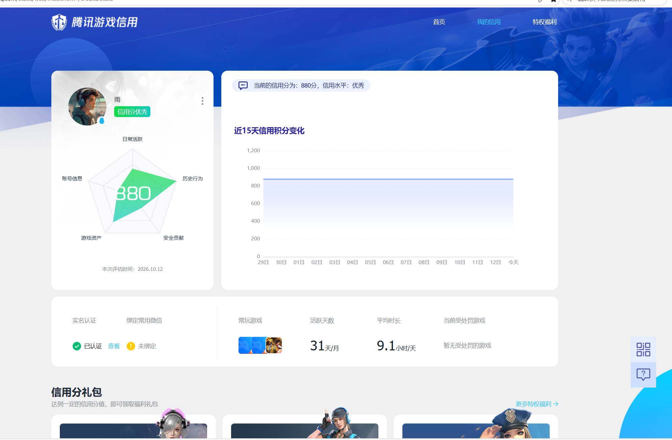Click the 当前的信用分为 880分 banner
Viewport: 672px width, 440px height.
301,85
